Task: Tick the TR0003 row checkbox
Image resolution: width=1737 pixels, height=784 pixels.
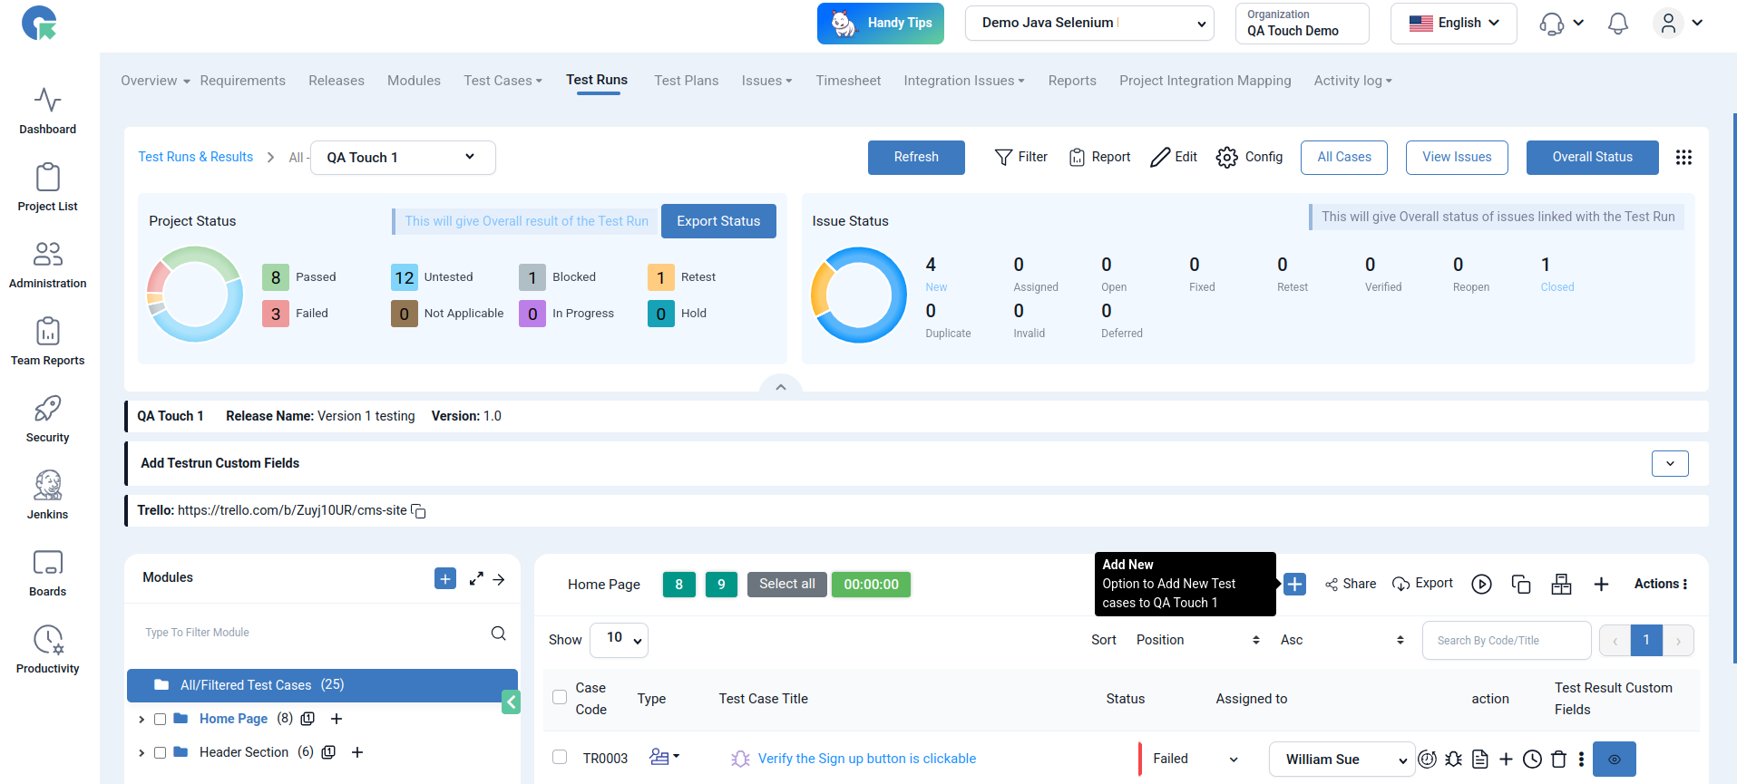Action: pyautogui.click(x=560, y=758)
